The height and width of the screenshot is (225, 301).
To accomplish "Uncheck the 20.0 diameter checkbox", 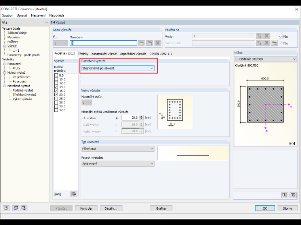I will click(x=56, y=95).
